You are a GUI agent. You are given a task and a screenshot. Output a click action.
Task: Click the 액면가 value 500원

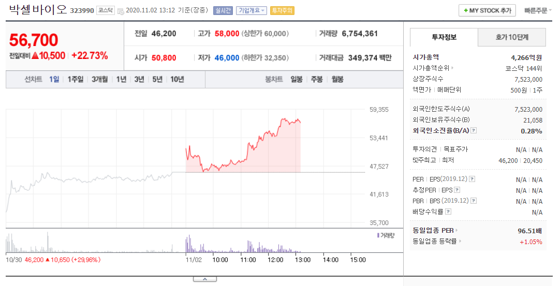(519, 90)
